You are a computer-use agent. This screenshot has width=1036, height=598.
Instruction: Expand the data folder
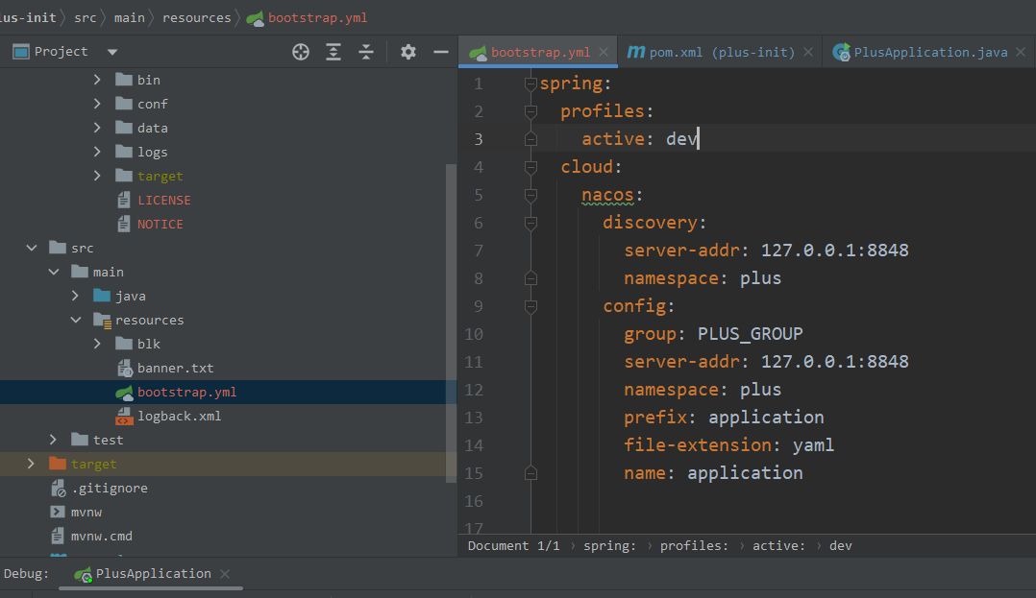[x=97, y=128]
